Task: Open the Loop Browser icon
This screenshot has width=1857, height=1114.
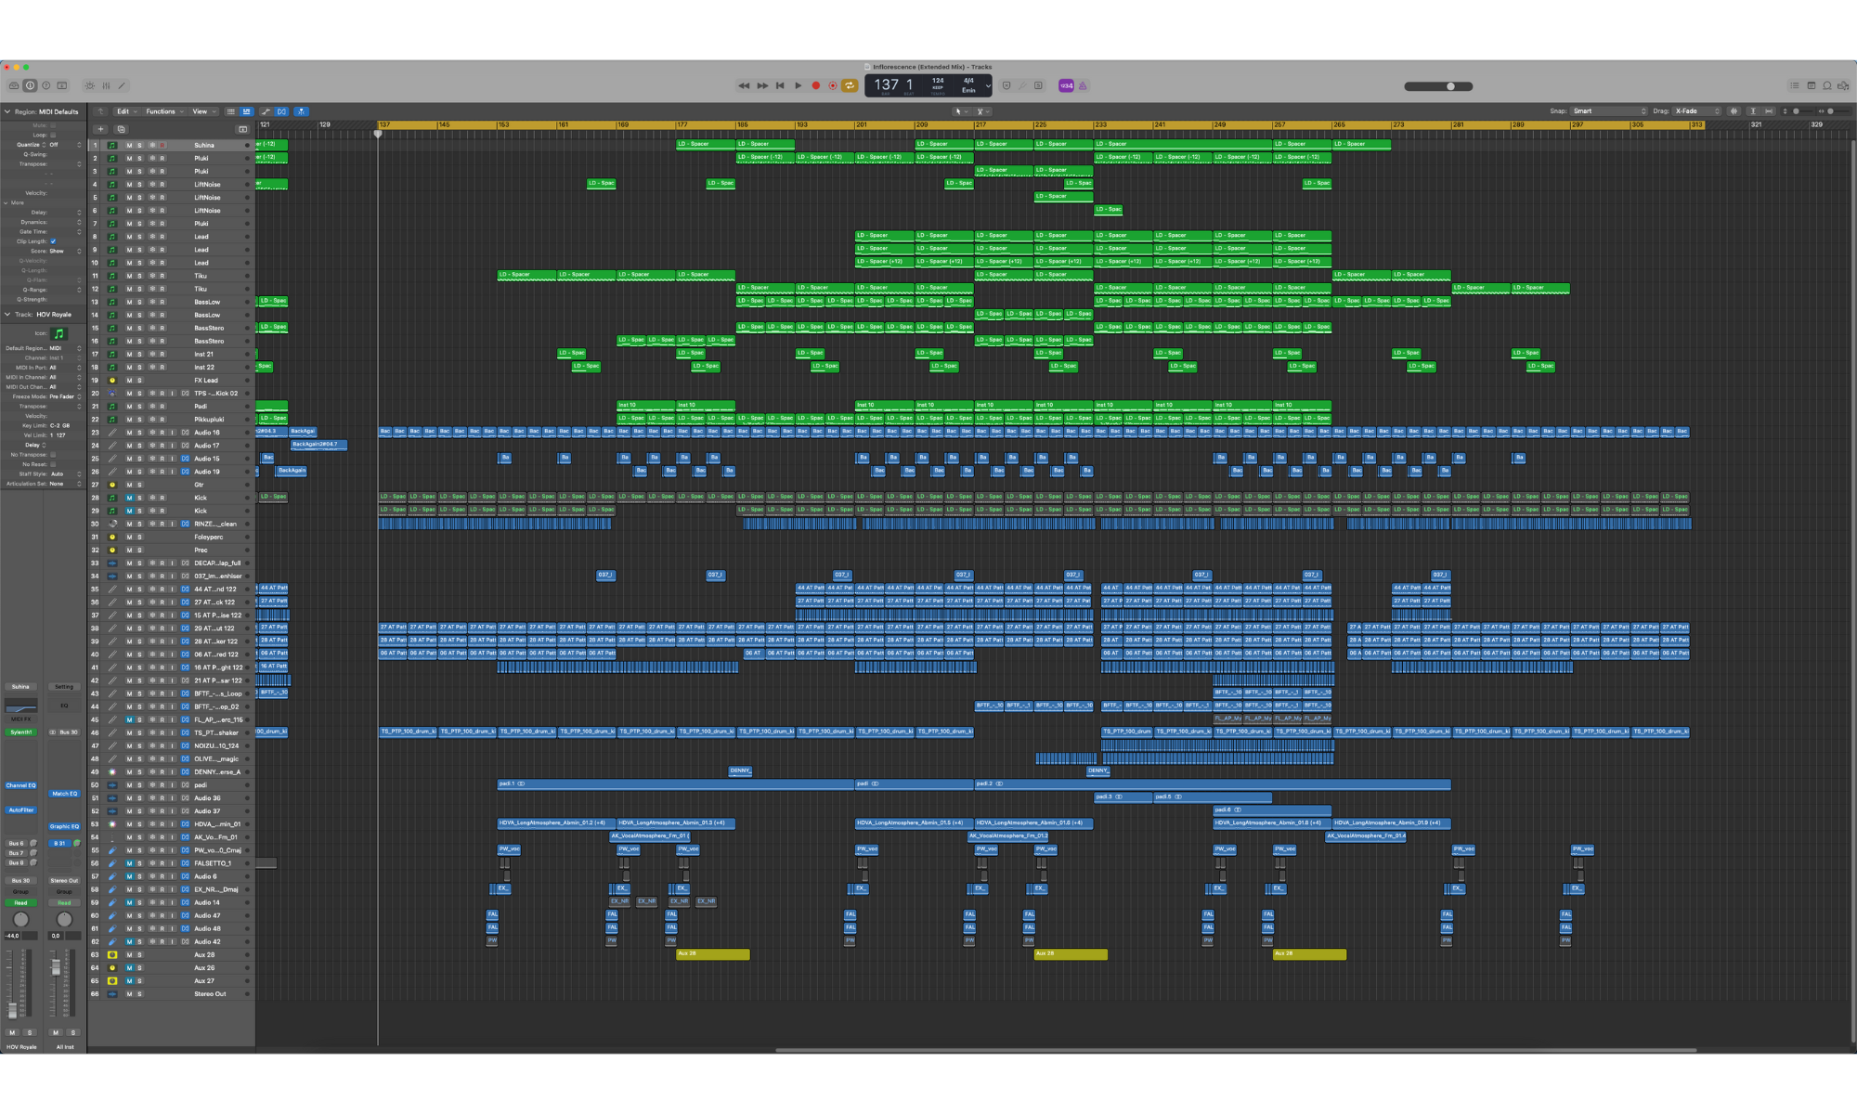Action: pos(1827,85)
